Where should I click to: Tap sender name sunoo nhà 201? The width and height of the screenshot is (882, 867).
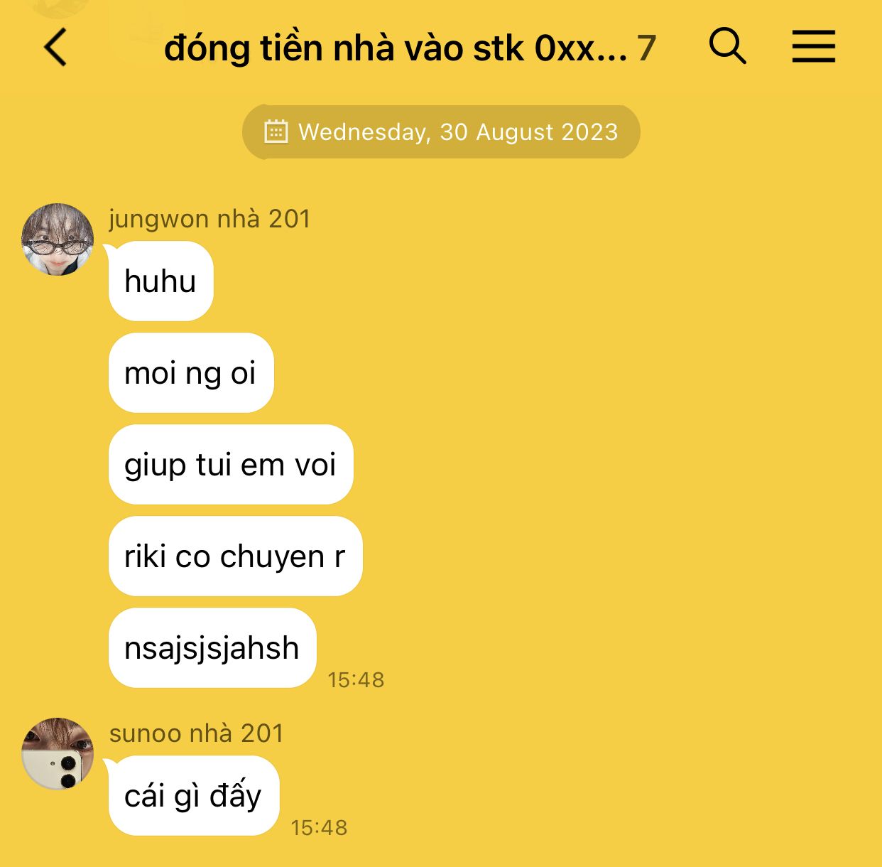pyautogui.click(x=197, y=733)
